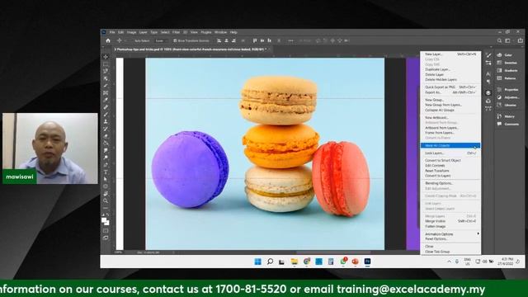Click the Home icon in options bar
This screenshot has width=528, height=297.
[108, 40]
